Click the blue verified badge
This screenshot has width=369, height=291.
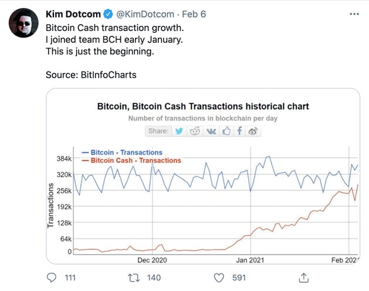(108, 14)
